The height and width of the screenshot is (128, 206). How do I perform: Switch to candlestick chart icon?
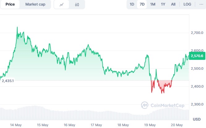(x=77, y=5)
